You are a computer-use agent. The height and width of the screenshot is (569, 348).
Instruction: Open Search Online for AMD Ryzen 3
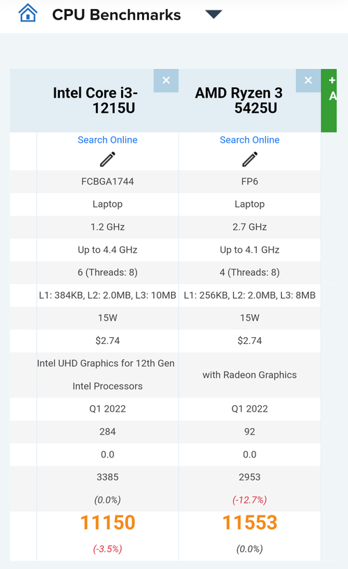(250, 140)
